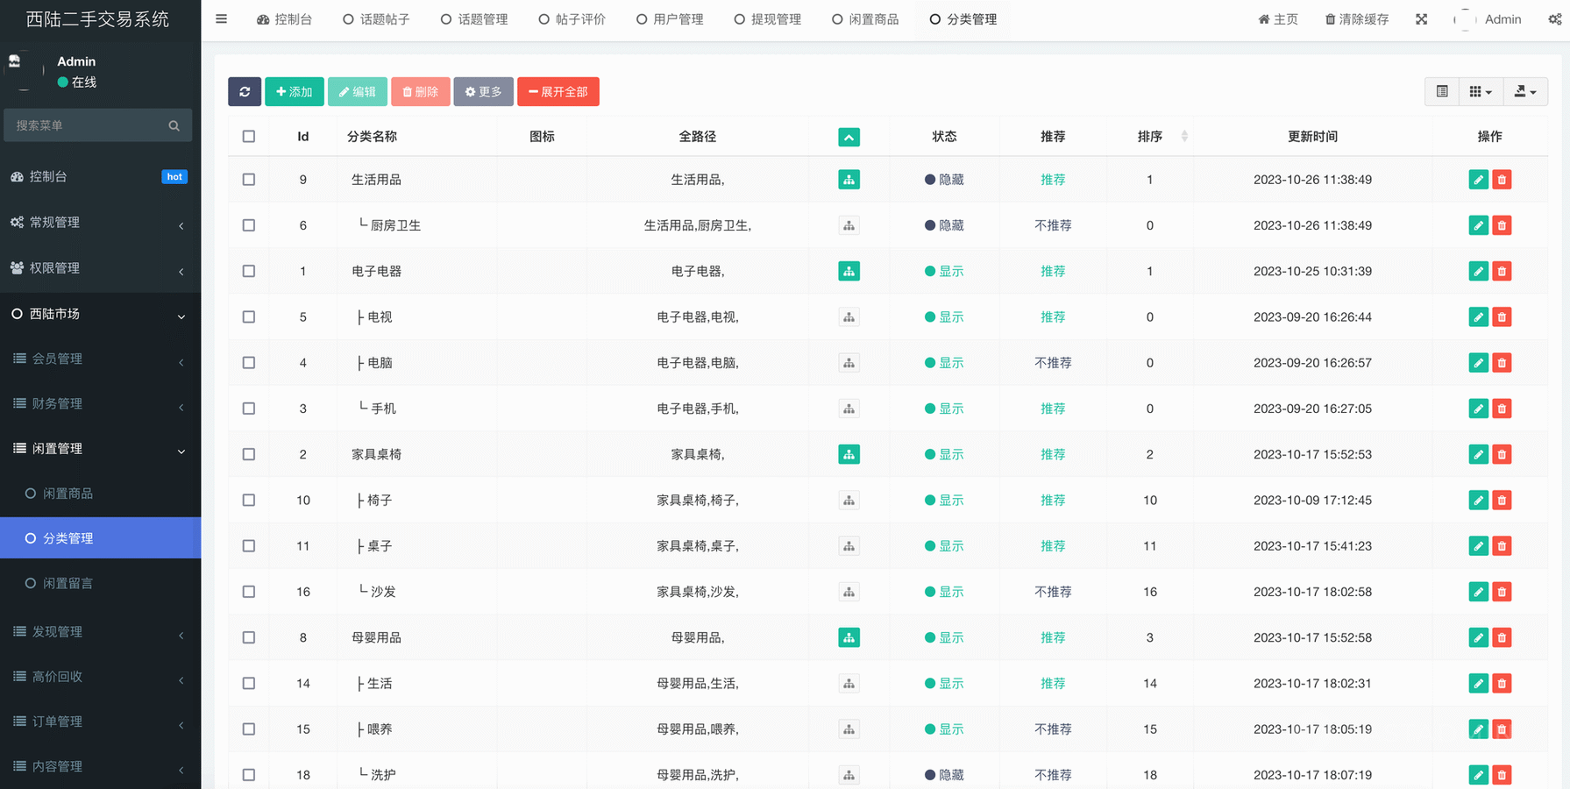This screenshot has height=789, width=1570.
Task: Click the hamburger menu toggle icon
Action: tap(222, 19)
